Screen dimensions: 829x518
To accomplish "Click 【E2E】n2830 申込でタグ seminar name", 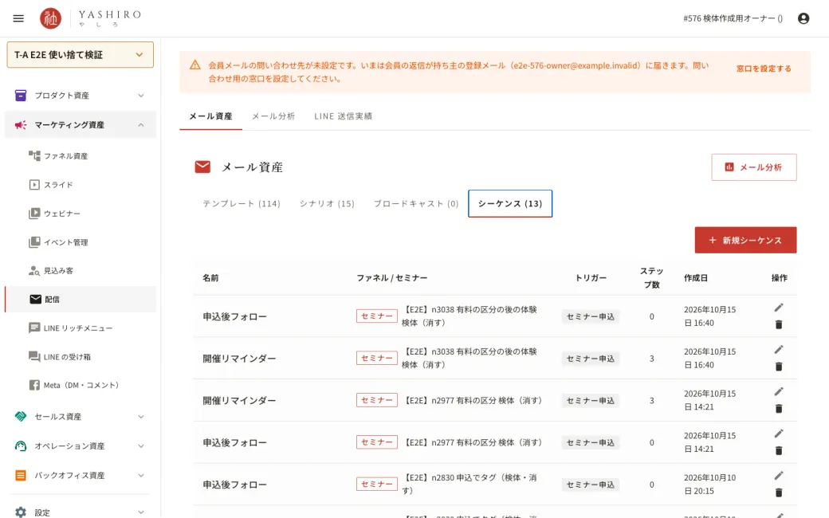I will 470,484.
